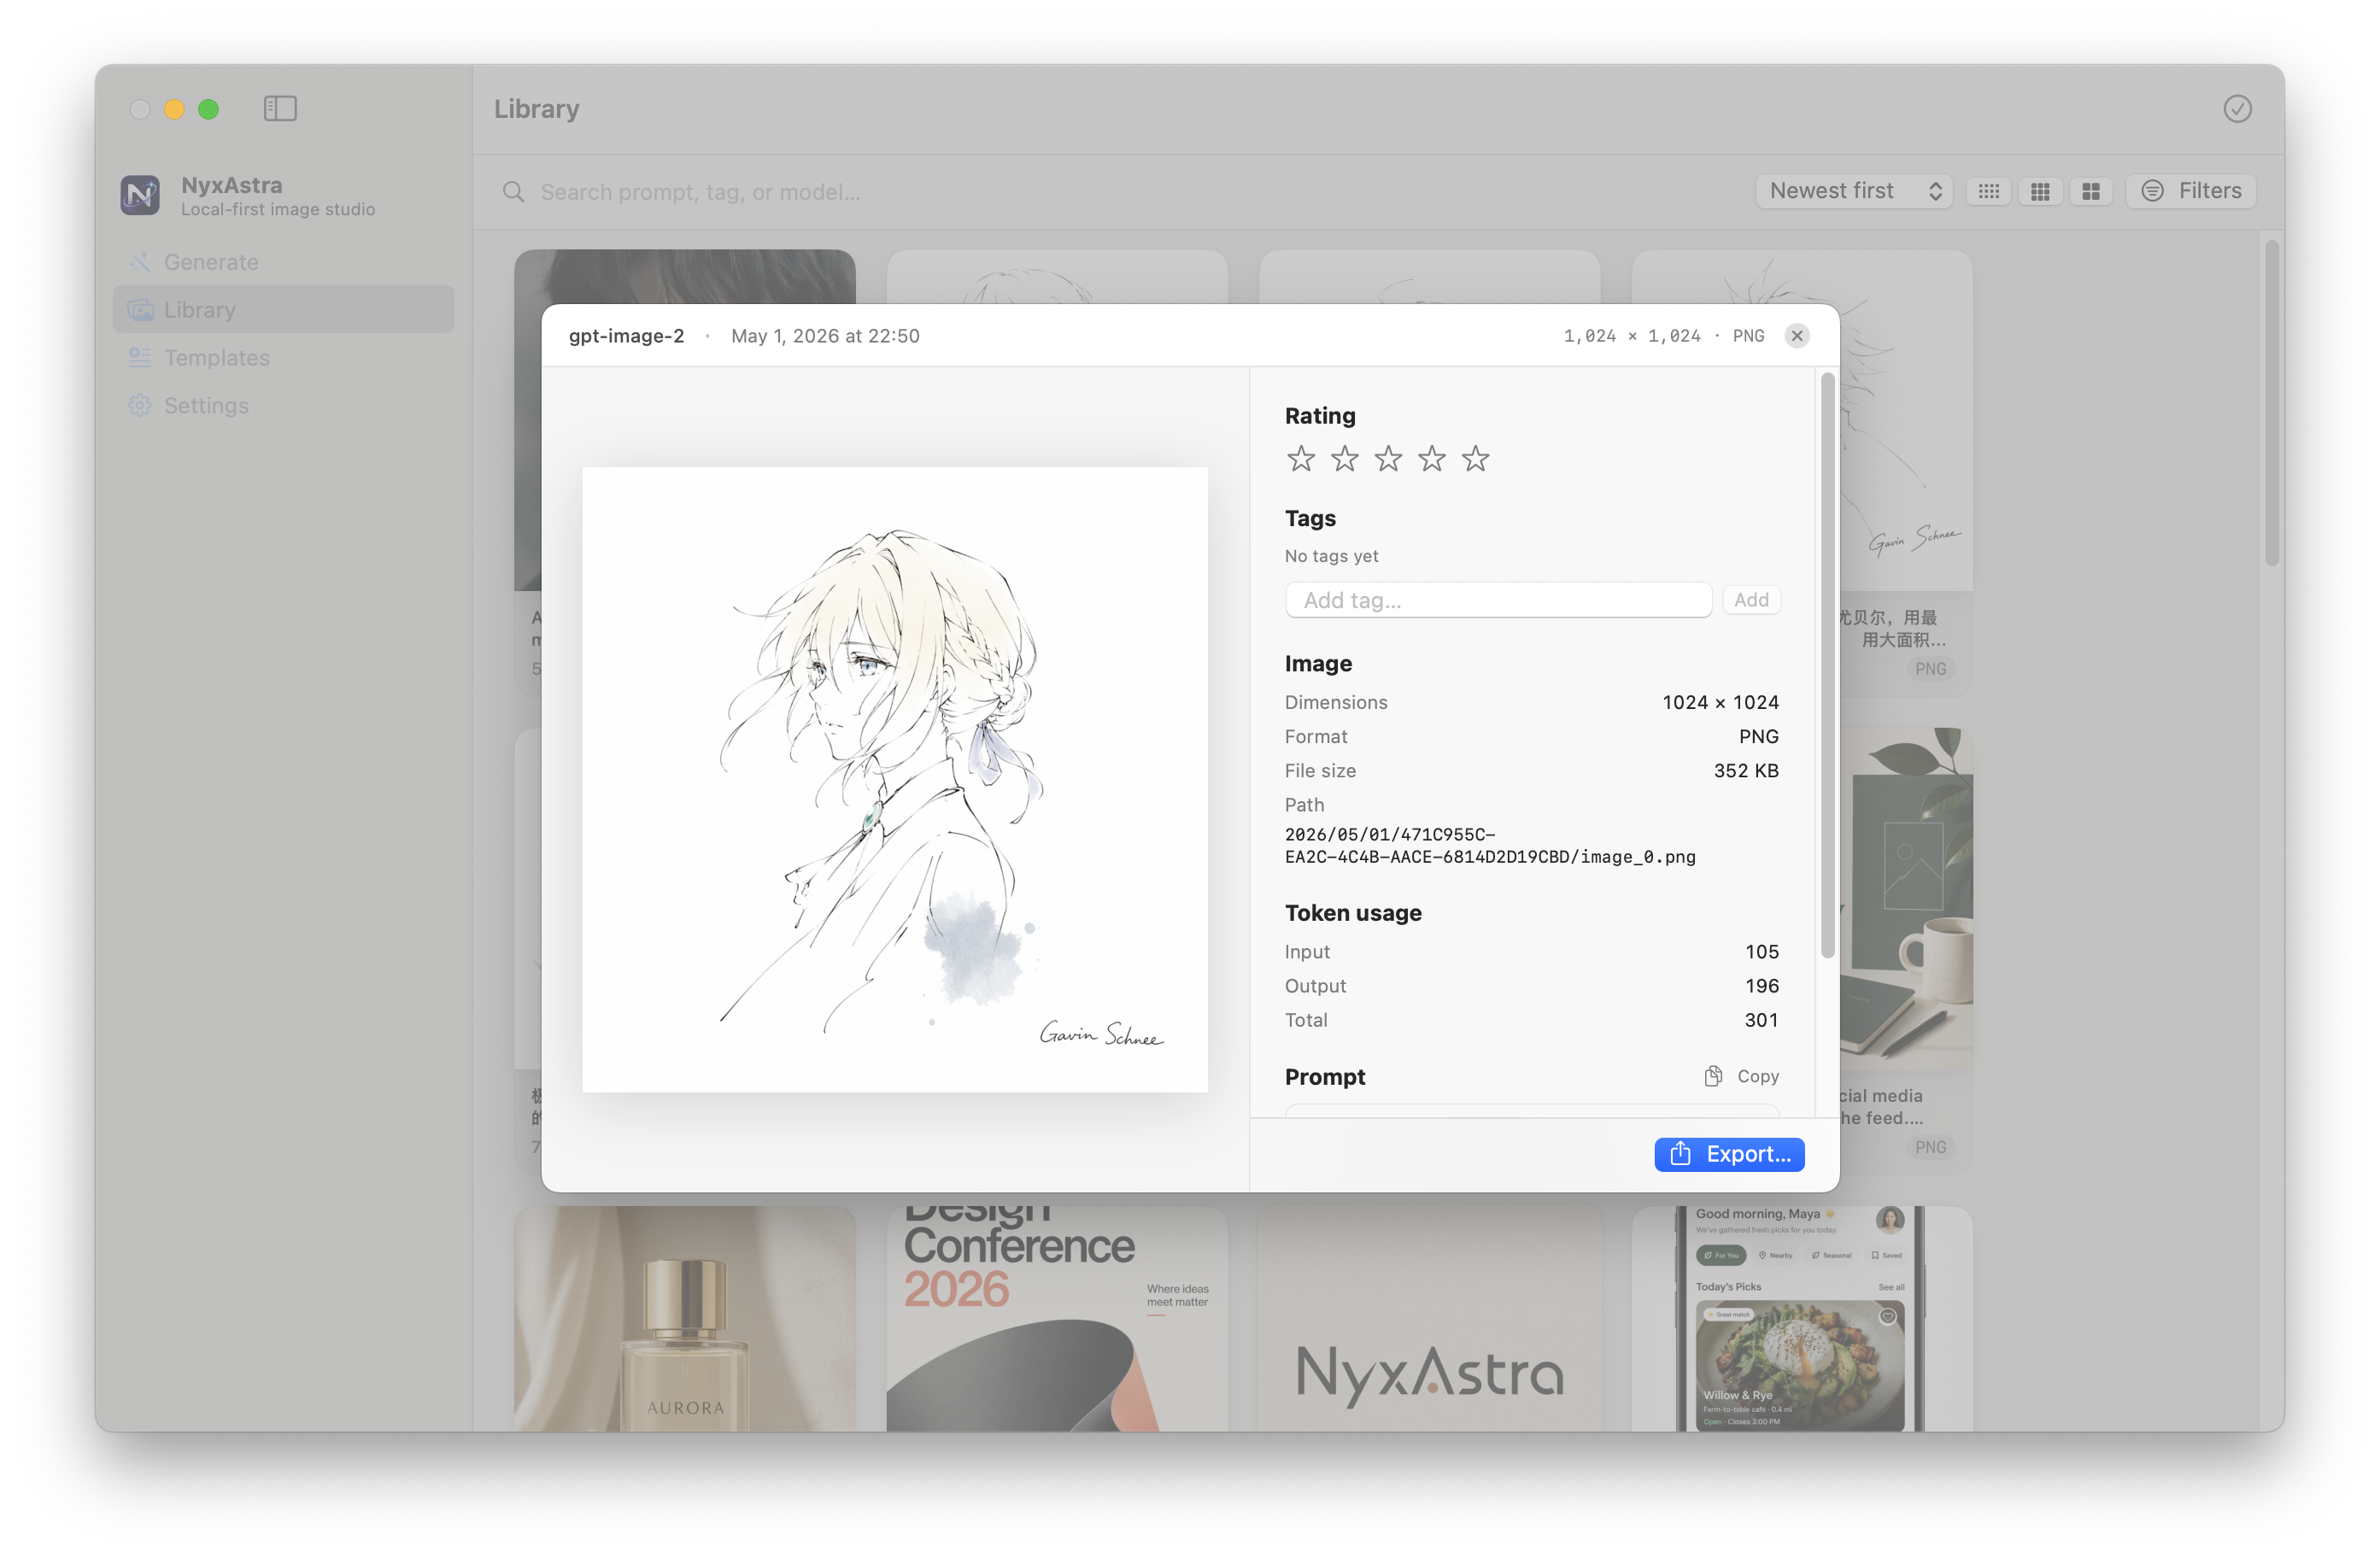Image resolution: width=2380 pixels, height=1558 pixels.
Task: Click the Dimensions value 1024 × 1024
Action: (1720, 702)
